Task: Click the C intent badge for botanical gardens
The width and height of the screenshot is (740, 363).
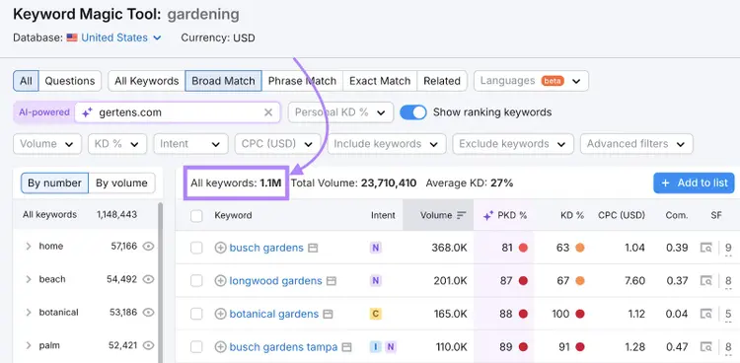Action: pyautogui.click(x=375, y=314)
